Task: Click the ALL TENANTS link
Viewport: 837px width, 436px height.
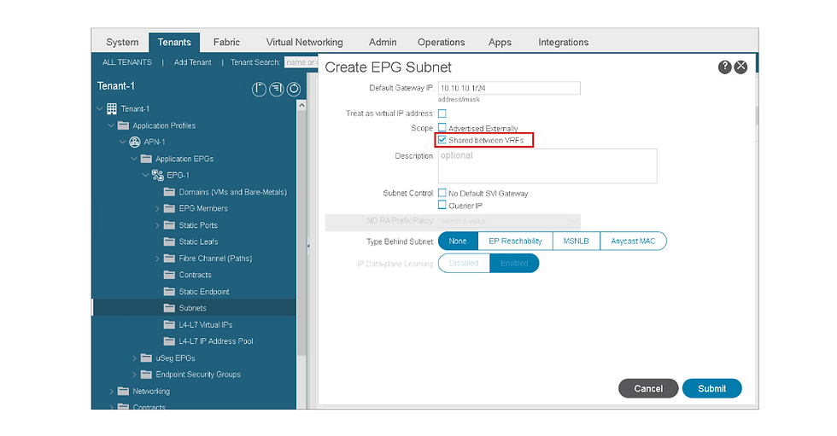Action: 127,62
